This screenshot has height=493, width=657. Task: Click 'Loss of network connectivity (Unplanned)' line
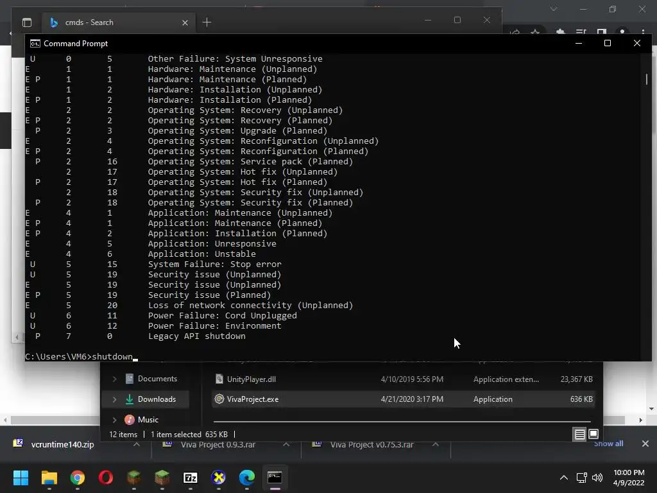pos(251,305)
